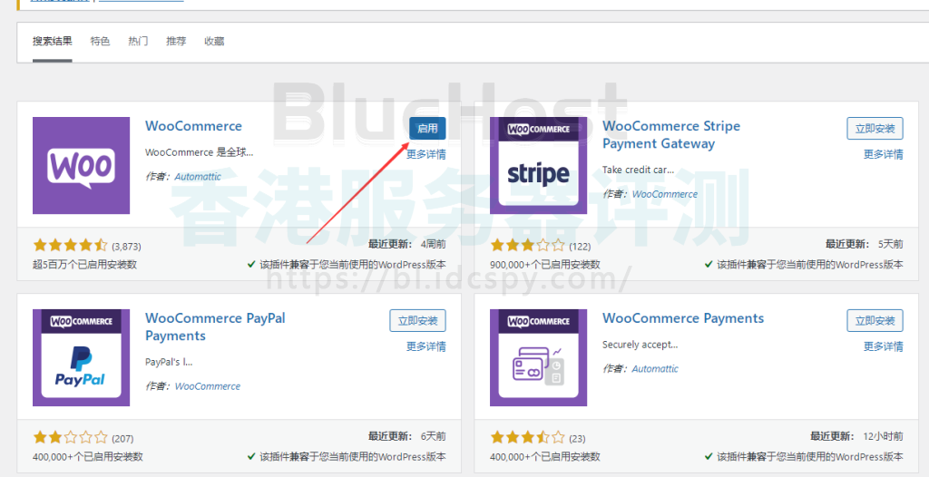Click compatibility checkmark on PayPal Payments card
This screenshot has height=477, width=929.
(x=251, y=457)
